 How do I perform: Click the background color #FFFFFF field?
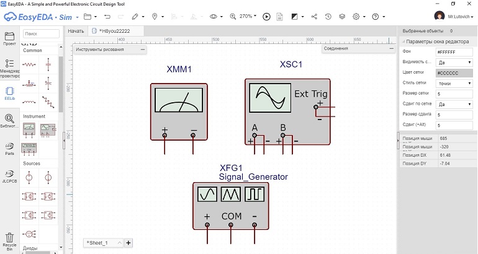click(454, 52)
